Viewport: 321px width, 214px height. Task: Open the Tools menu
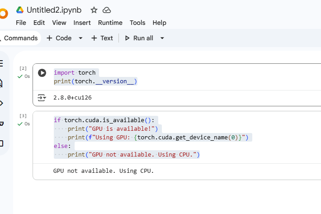[x=137, y=23]
